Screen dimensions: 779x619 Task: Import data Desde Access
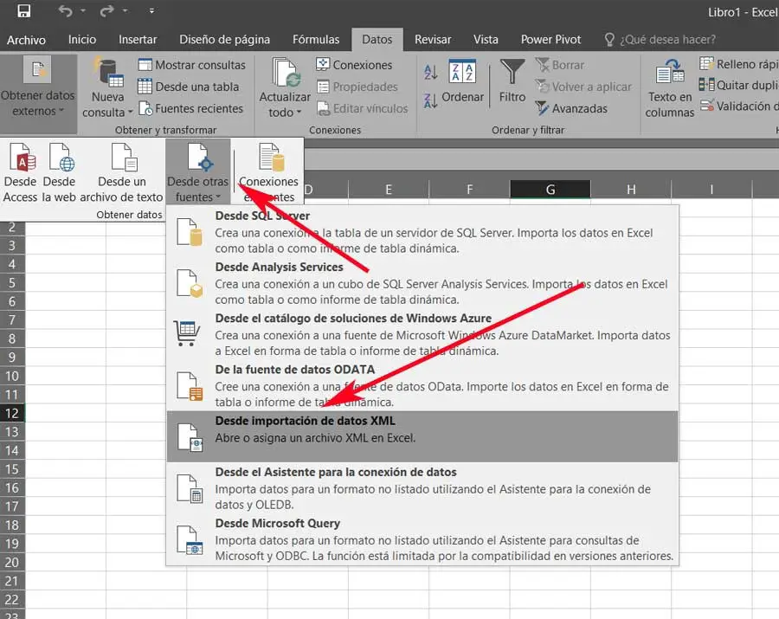click(x=21, y=173)
